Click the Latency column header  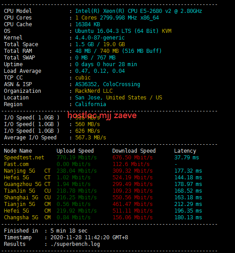pos(185,151)
